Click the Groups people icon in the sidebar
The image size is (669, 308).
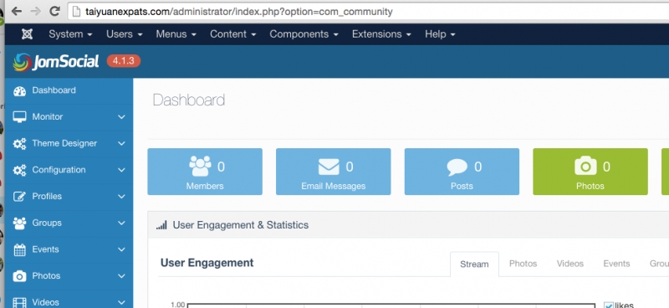coord(19,223)
